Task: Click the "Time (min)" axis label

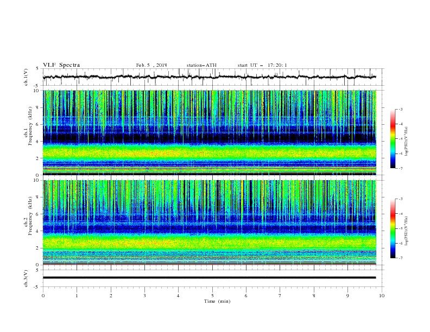Action: coord(217,301)
